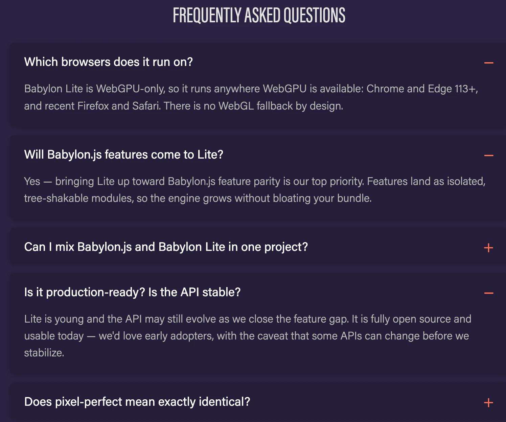The height and width of the screenshot is (422, 506).
Task: Click minus icon next to production-ready question
Action: (488, 293)
